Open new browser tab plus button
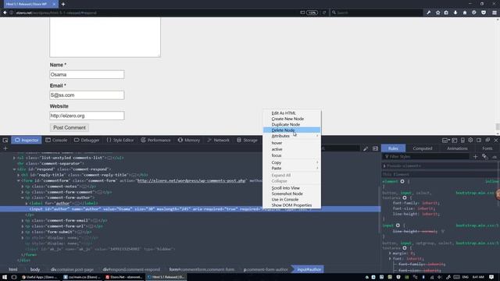 click(63, 4)
